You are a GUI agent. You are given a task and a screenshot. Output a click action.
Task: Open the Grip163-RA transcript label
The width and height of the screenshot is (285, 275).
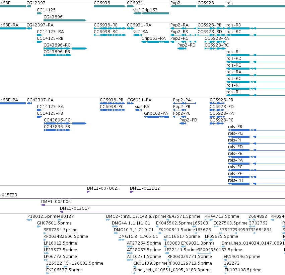(x=154, y=38)
